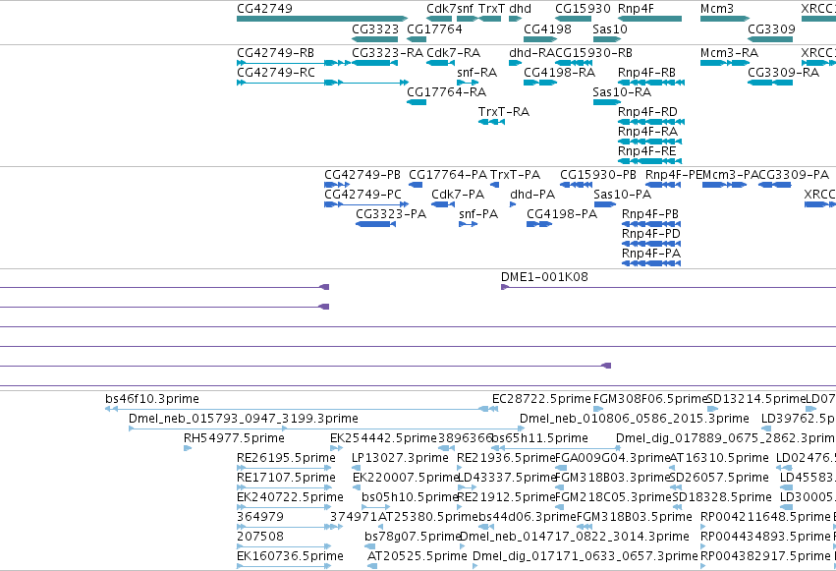The height and width of the screenshot is (571, 836).
Task: Click the CG42749-PC protein label
Action: point(363,195)
